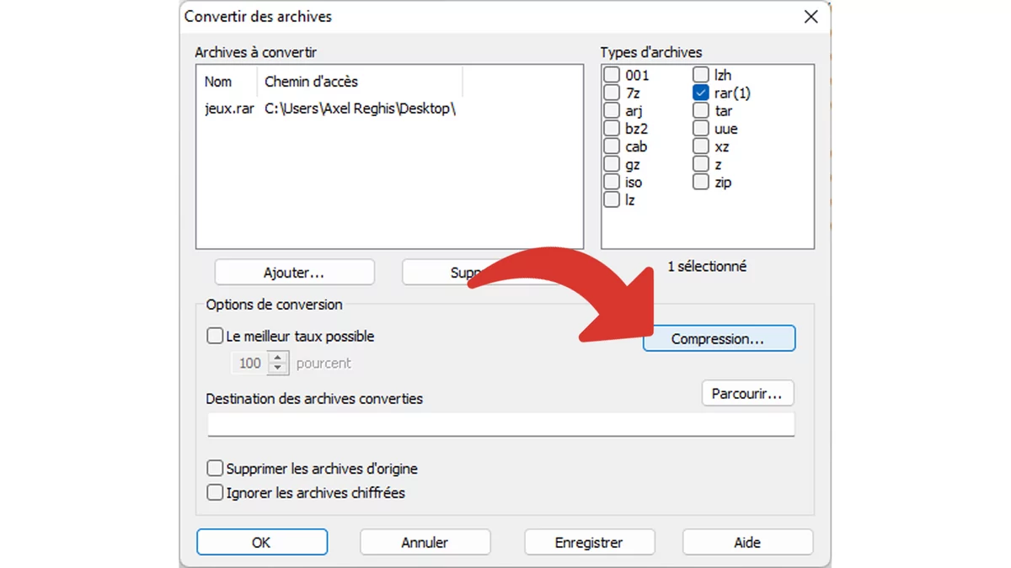Enable the lzh archive type
The image size is (1011, 568).
(x=701, y=75)
